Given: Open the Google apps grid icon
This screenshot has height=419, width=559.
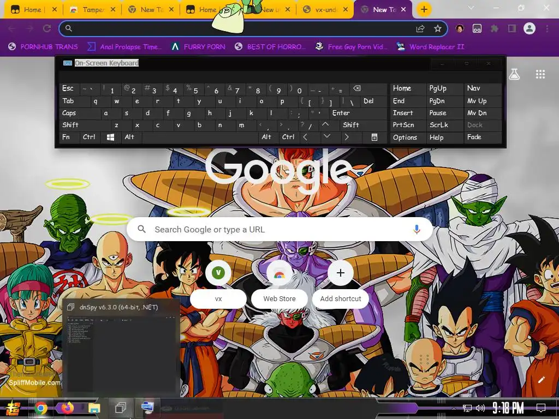Looking at the screenshot, I should tap(540, 74).
